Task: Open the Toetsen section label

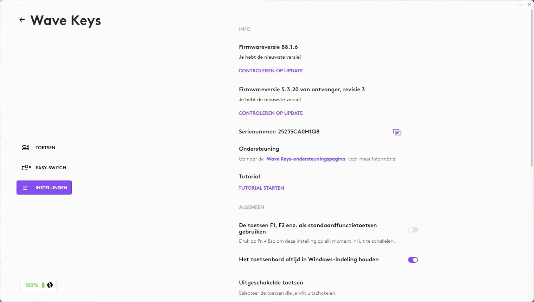Action: (45, 148)
